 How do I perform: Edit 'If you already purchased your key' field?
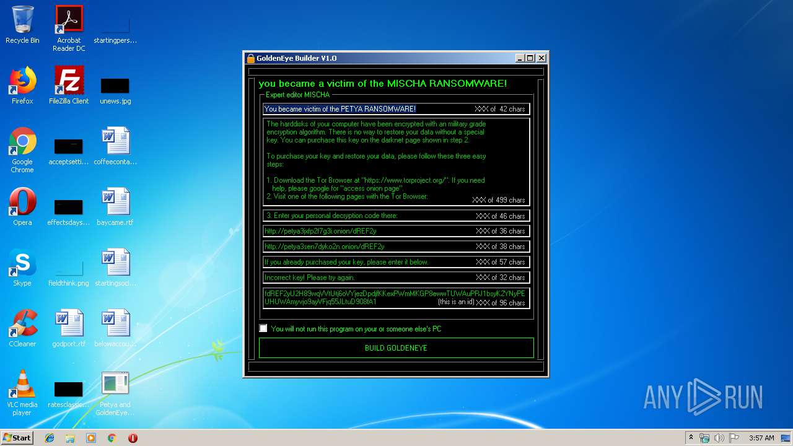(x=396, y=262)
